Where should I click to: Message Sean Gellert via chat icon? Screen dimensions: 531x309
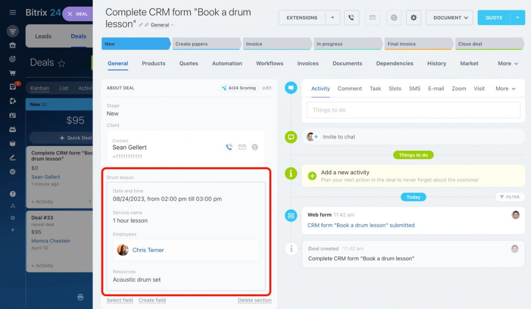point(255,147)
